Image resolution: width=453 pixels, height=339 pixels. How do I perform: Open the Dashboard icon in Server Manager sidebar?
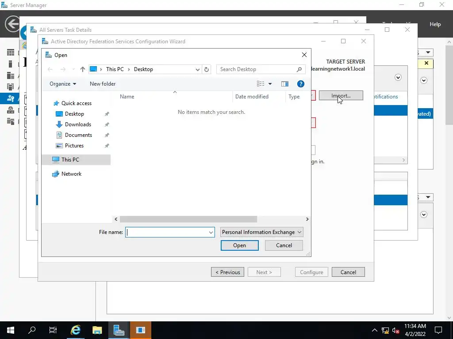coord(11,53)
